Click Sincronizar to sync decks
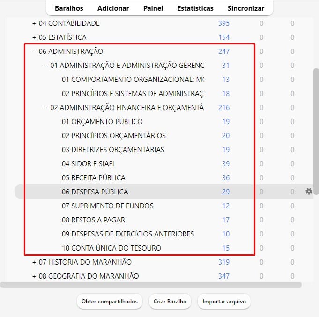Screen dimensions: 319x317 click(x=246, y=8)
